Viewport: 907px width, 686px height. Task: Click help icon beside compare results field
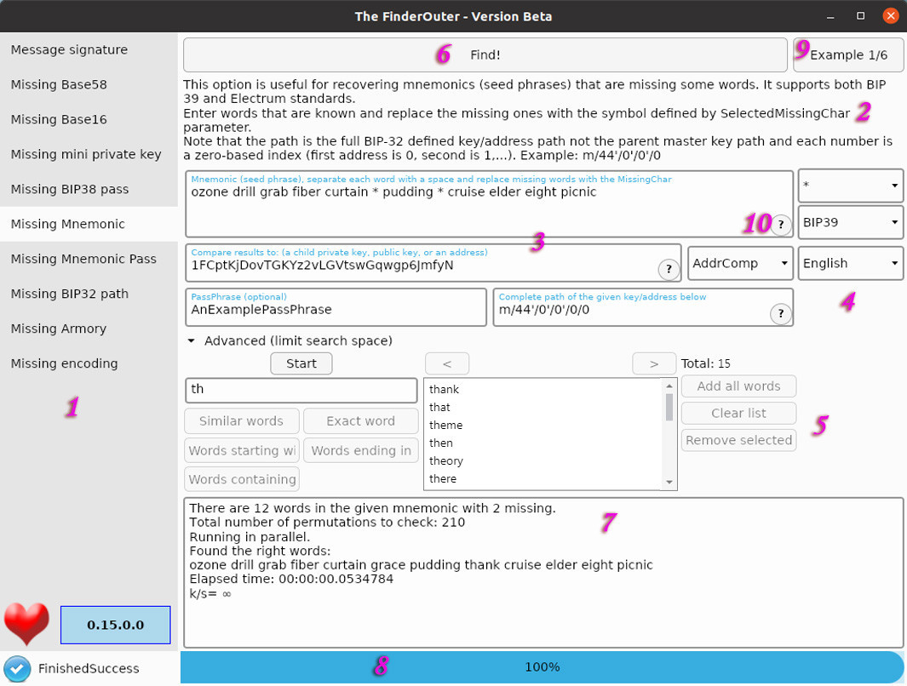coord(669,269)
